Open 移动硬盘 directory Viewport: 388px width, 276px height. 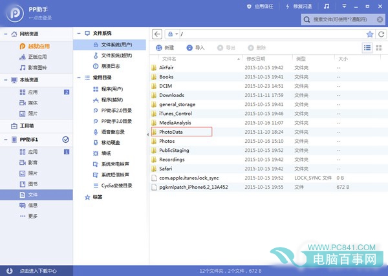(107, 142)
